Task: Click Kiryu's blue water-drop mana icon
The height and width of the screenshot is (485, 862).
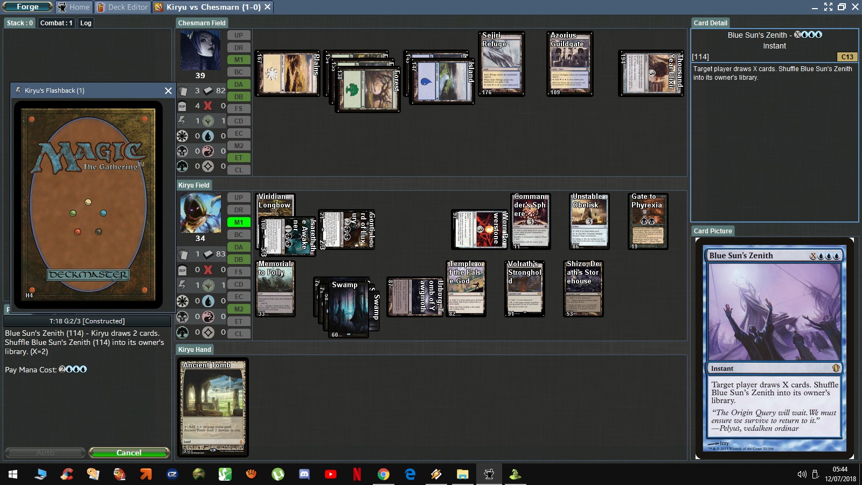Action: 208,301
